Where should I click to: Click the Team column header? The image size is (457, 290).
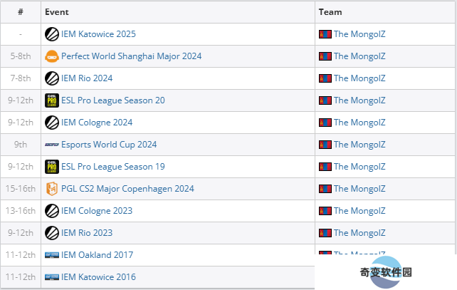(330, 12)
